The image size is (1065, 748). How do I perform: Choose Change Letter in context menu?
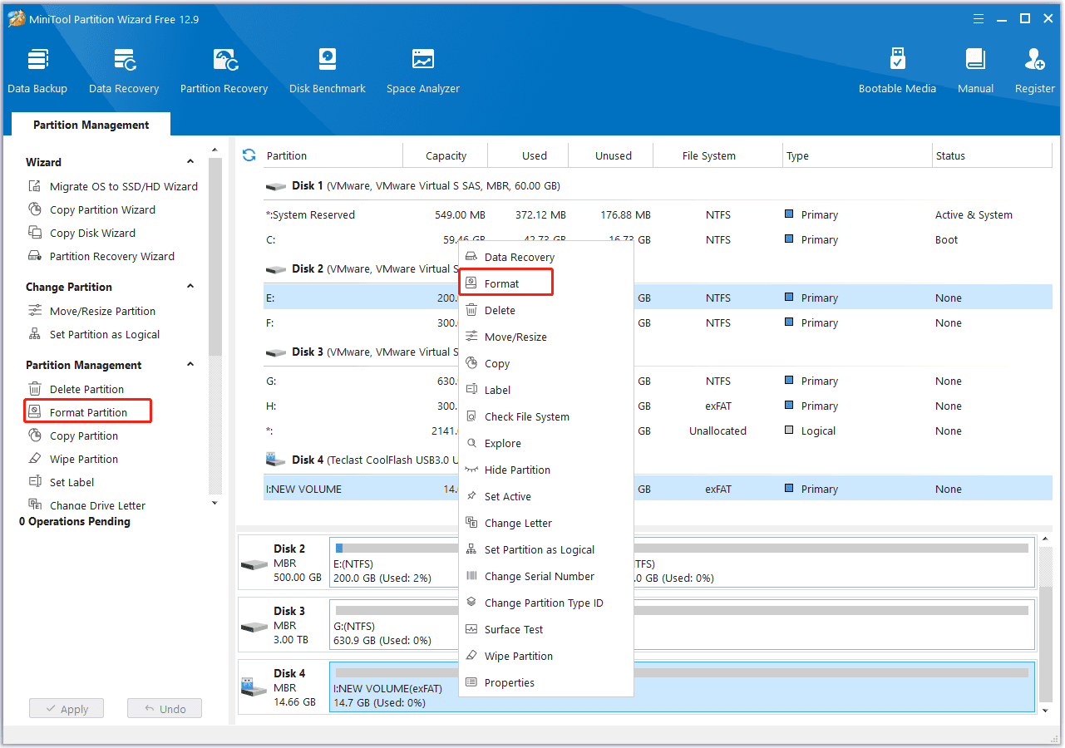546,523
